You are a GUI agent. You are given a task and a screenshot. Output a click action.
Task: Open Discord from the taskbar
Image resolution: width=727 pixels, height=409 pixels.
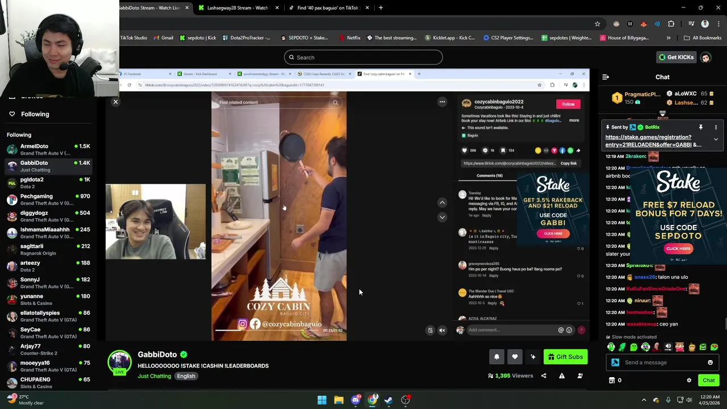pyautogui.click(x=356, y=400)
